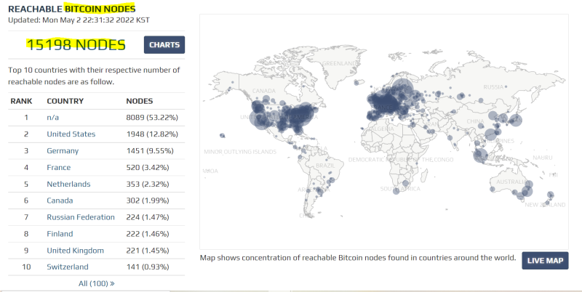Open the United States link

[71, 134]
